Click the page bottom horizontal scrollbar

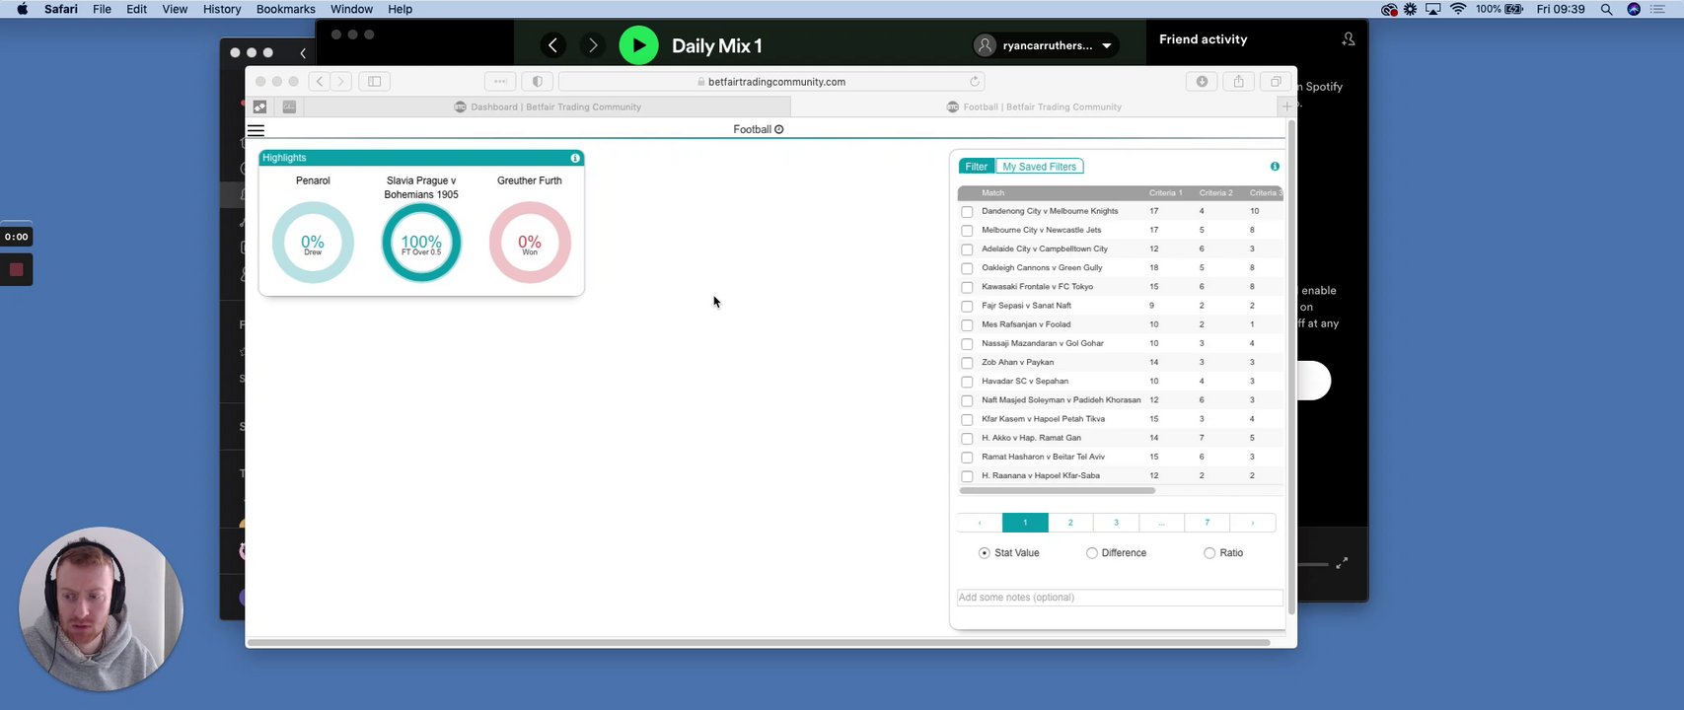[758, 643]
